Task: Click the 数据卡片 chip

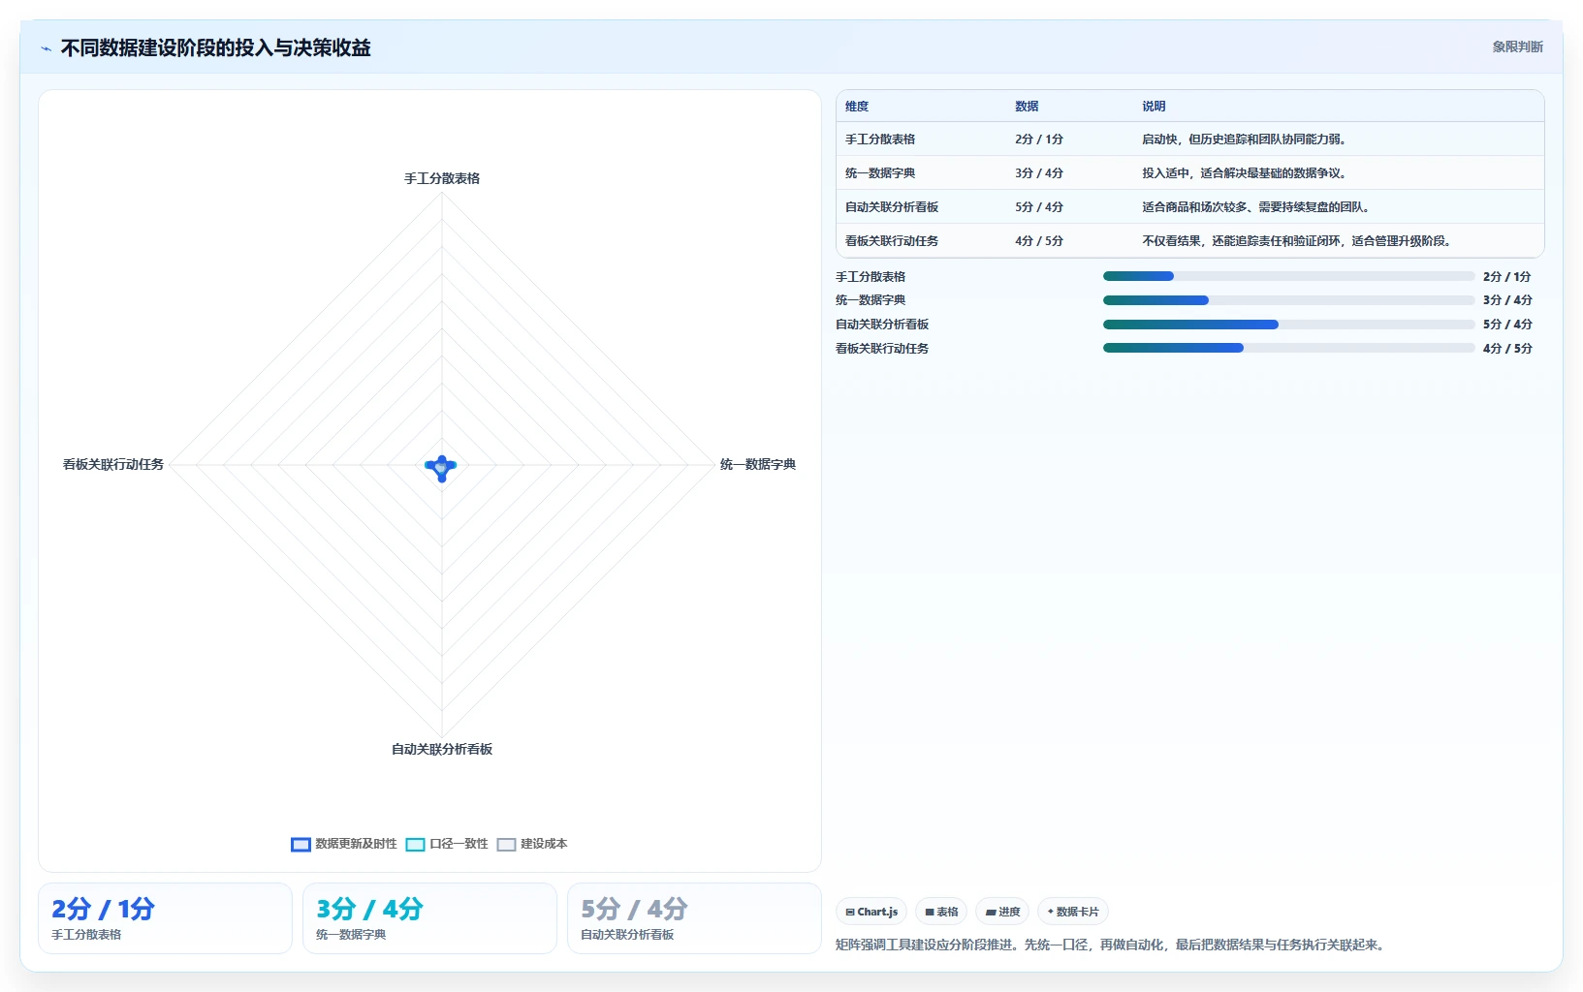Action: pos(1073,912)
